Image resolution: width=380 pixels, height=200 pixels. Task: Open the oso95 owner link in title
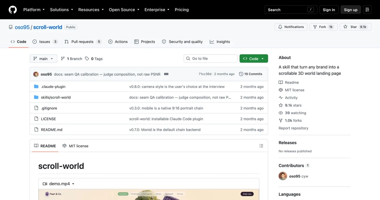(22, 27)
